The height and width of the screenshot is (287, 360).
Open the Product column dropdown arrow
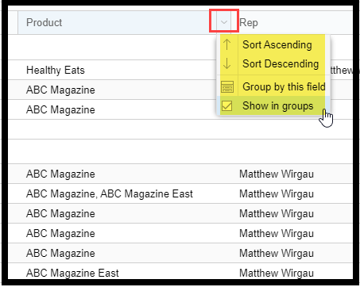coord(224,22)
